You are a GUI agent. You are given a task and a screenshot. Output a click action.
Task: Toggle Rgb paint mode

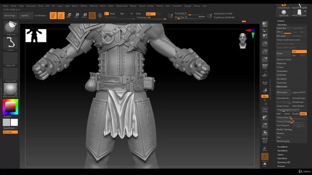click(x=122, y=14)
